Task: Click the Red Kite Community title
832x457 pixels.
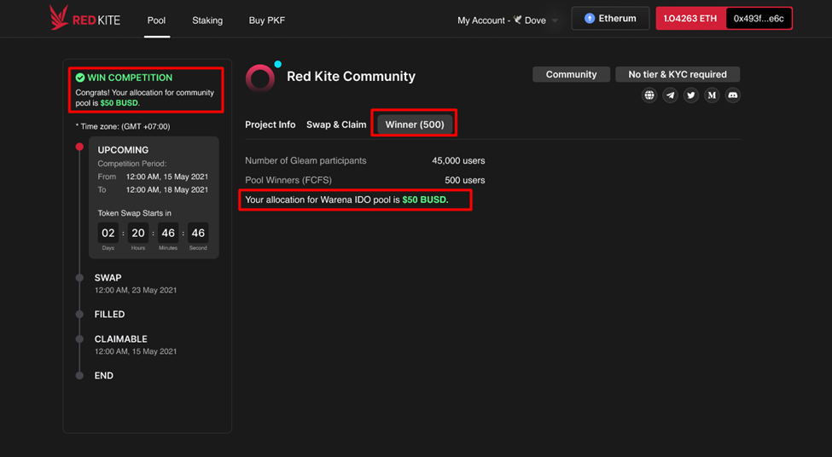Action: pyautogui.click(x=351, y=77)
